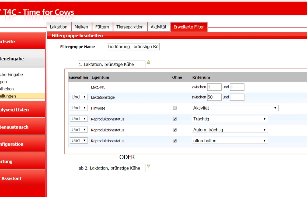Uncheck Ohne checkbox for Trächtig row
Screen dimensions: 307x197
tap(175, 119)
